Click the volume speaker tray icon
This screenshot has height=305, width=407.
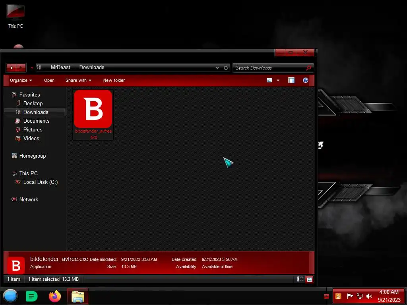(x=369, y=296)
